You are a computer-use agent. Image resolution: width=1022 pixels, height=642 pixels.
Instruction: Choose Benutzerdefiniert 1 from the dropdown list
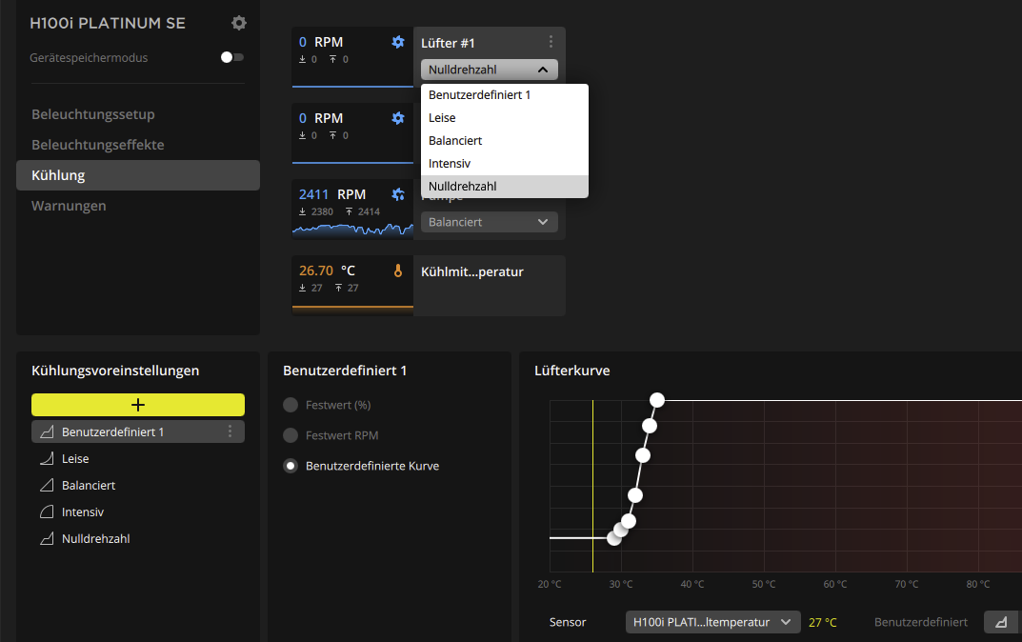coord(505,95)
